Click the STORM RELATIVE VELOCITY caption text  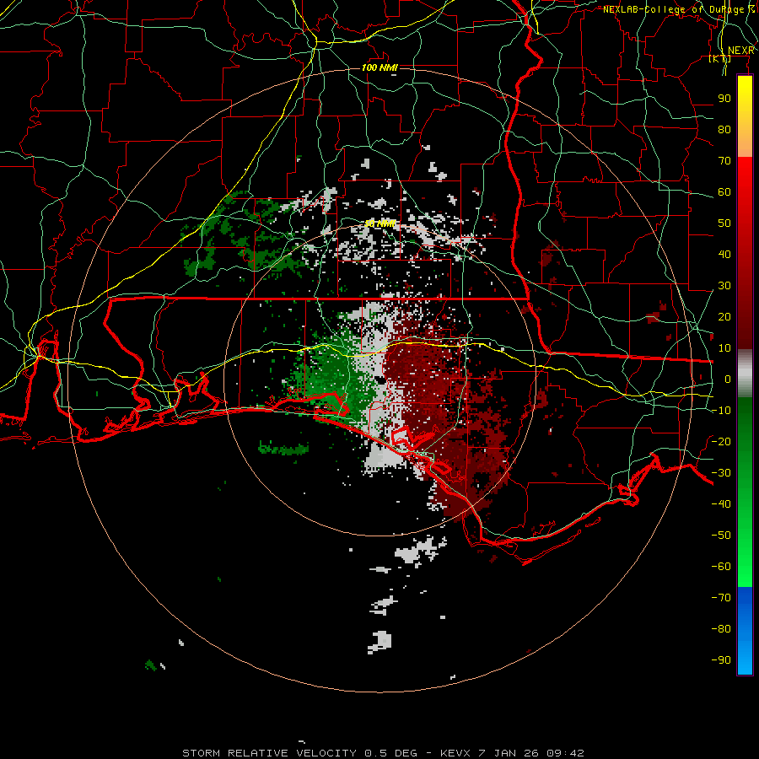[x=269, y=753]
